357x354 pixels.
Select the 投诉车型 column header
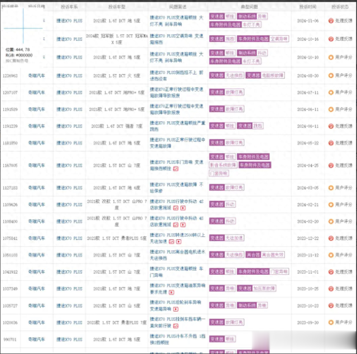pos(117,7)
